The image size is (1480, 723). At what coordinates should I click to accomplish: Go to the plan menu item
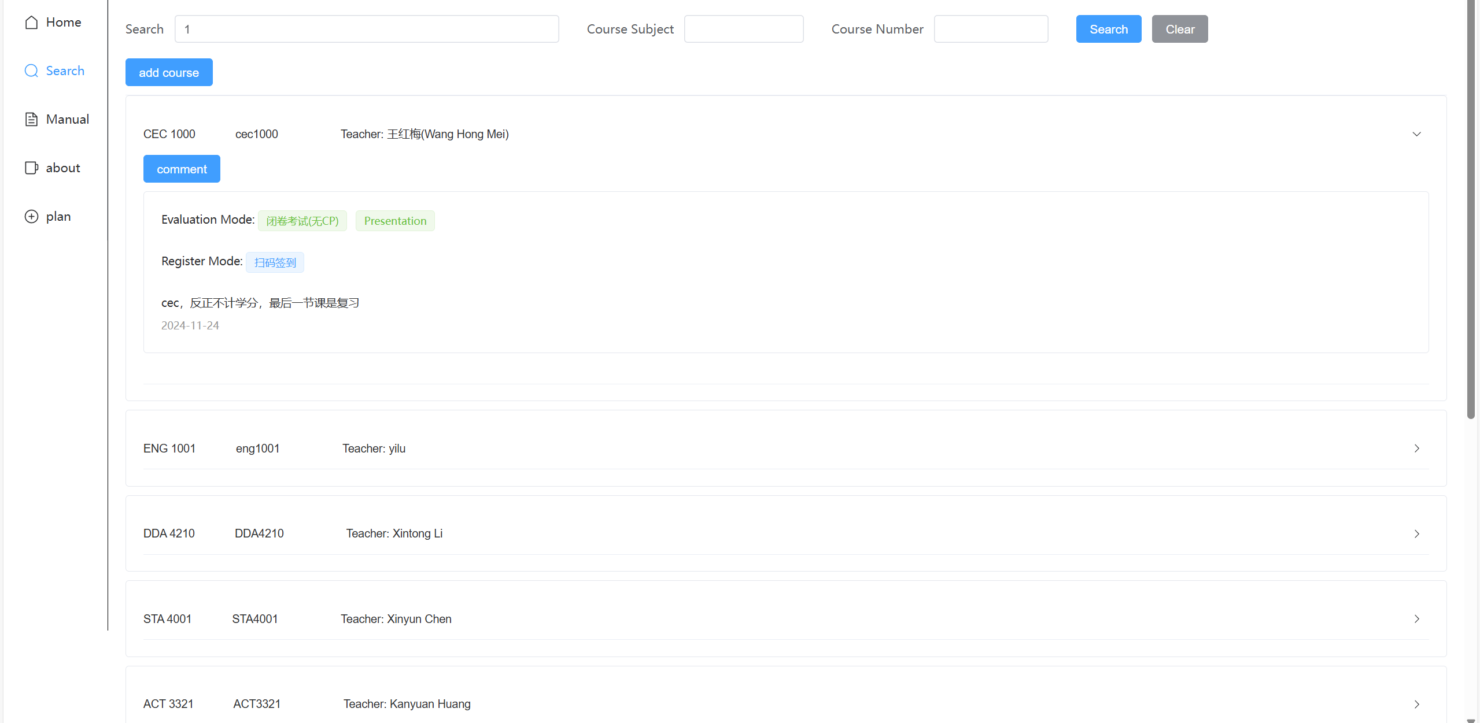click(58, 217)
